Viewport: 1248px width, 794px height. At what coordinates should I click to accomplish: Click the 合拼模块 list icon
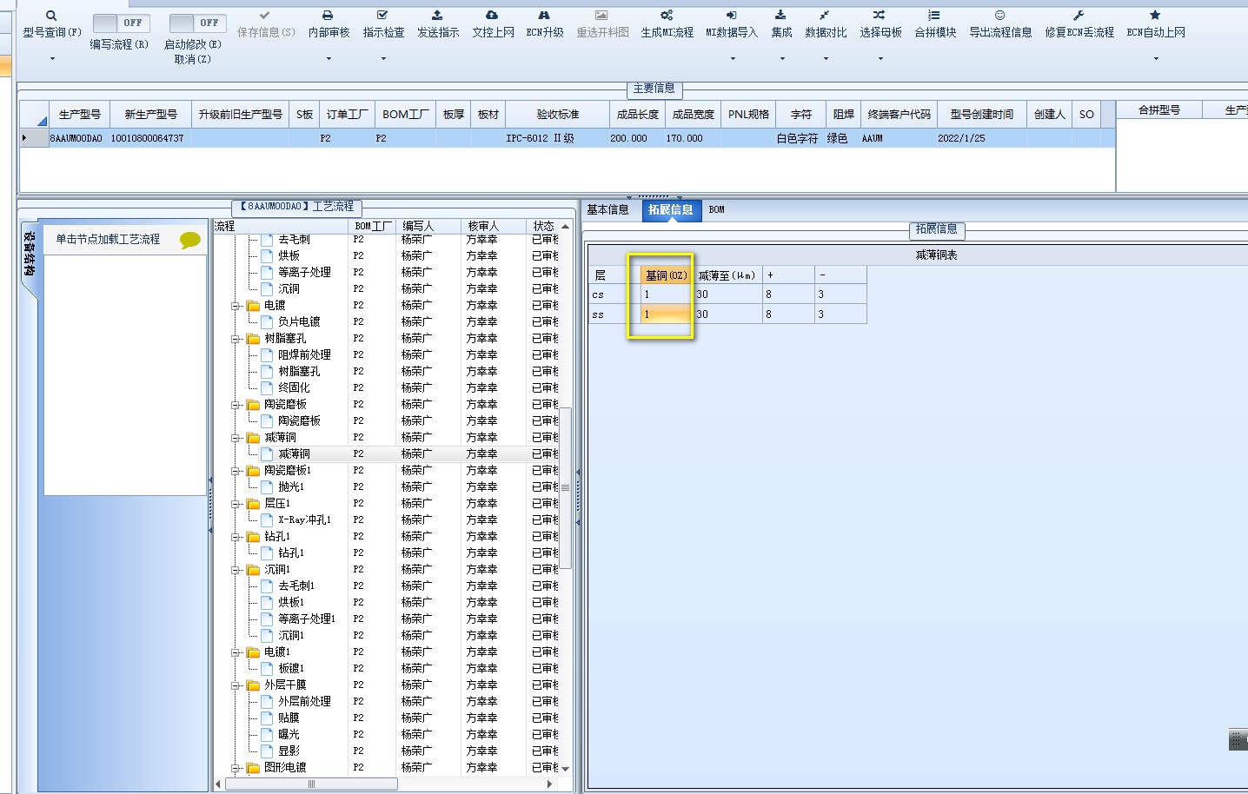coord(934,16)
